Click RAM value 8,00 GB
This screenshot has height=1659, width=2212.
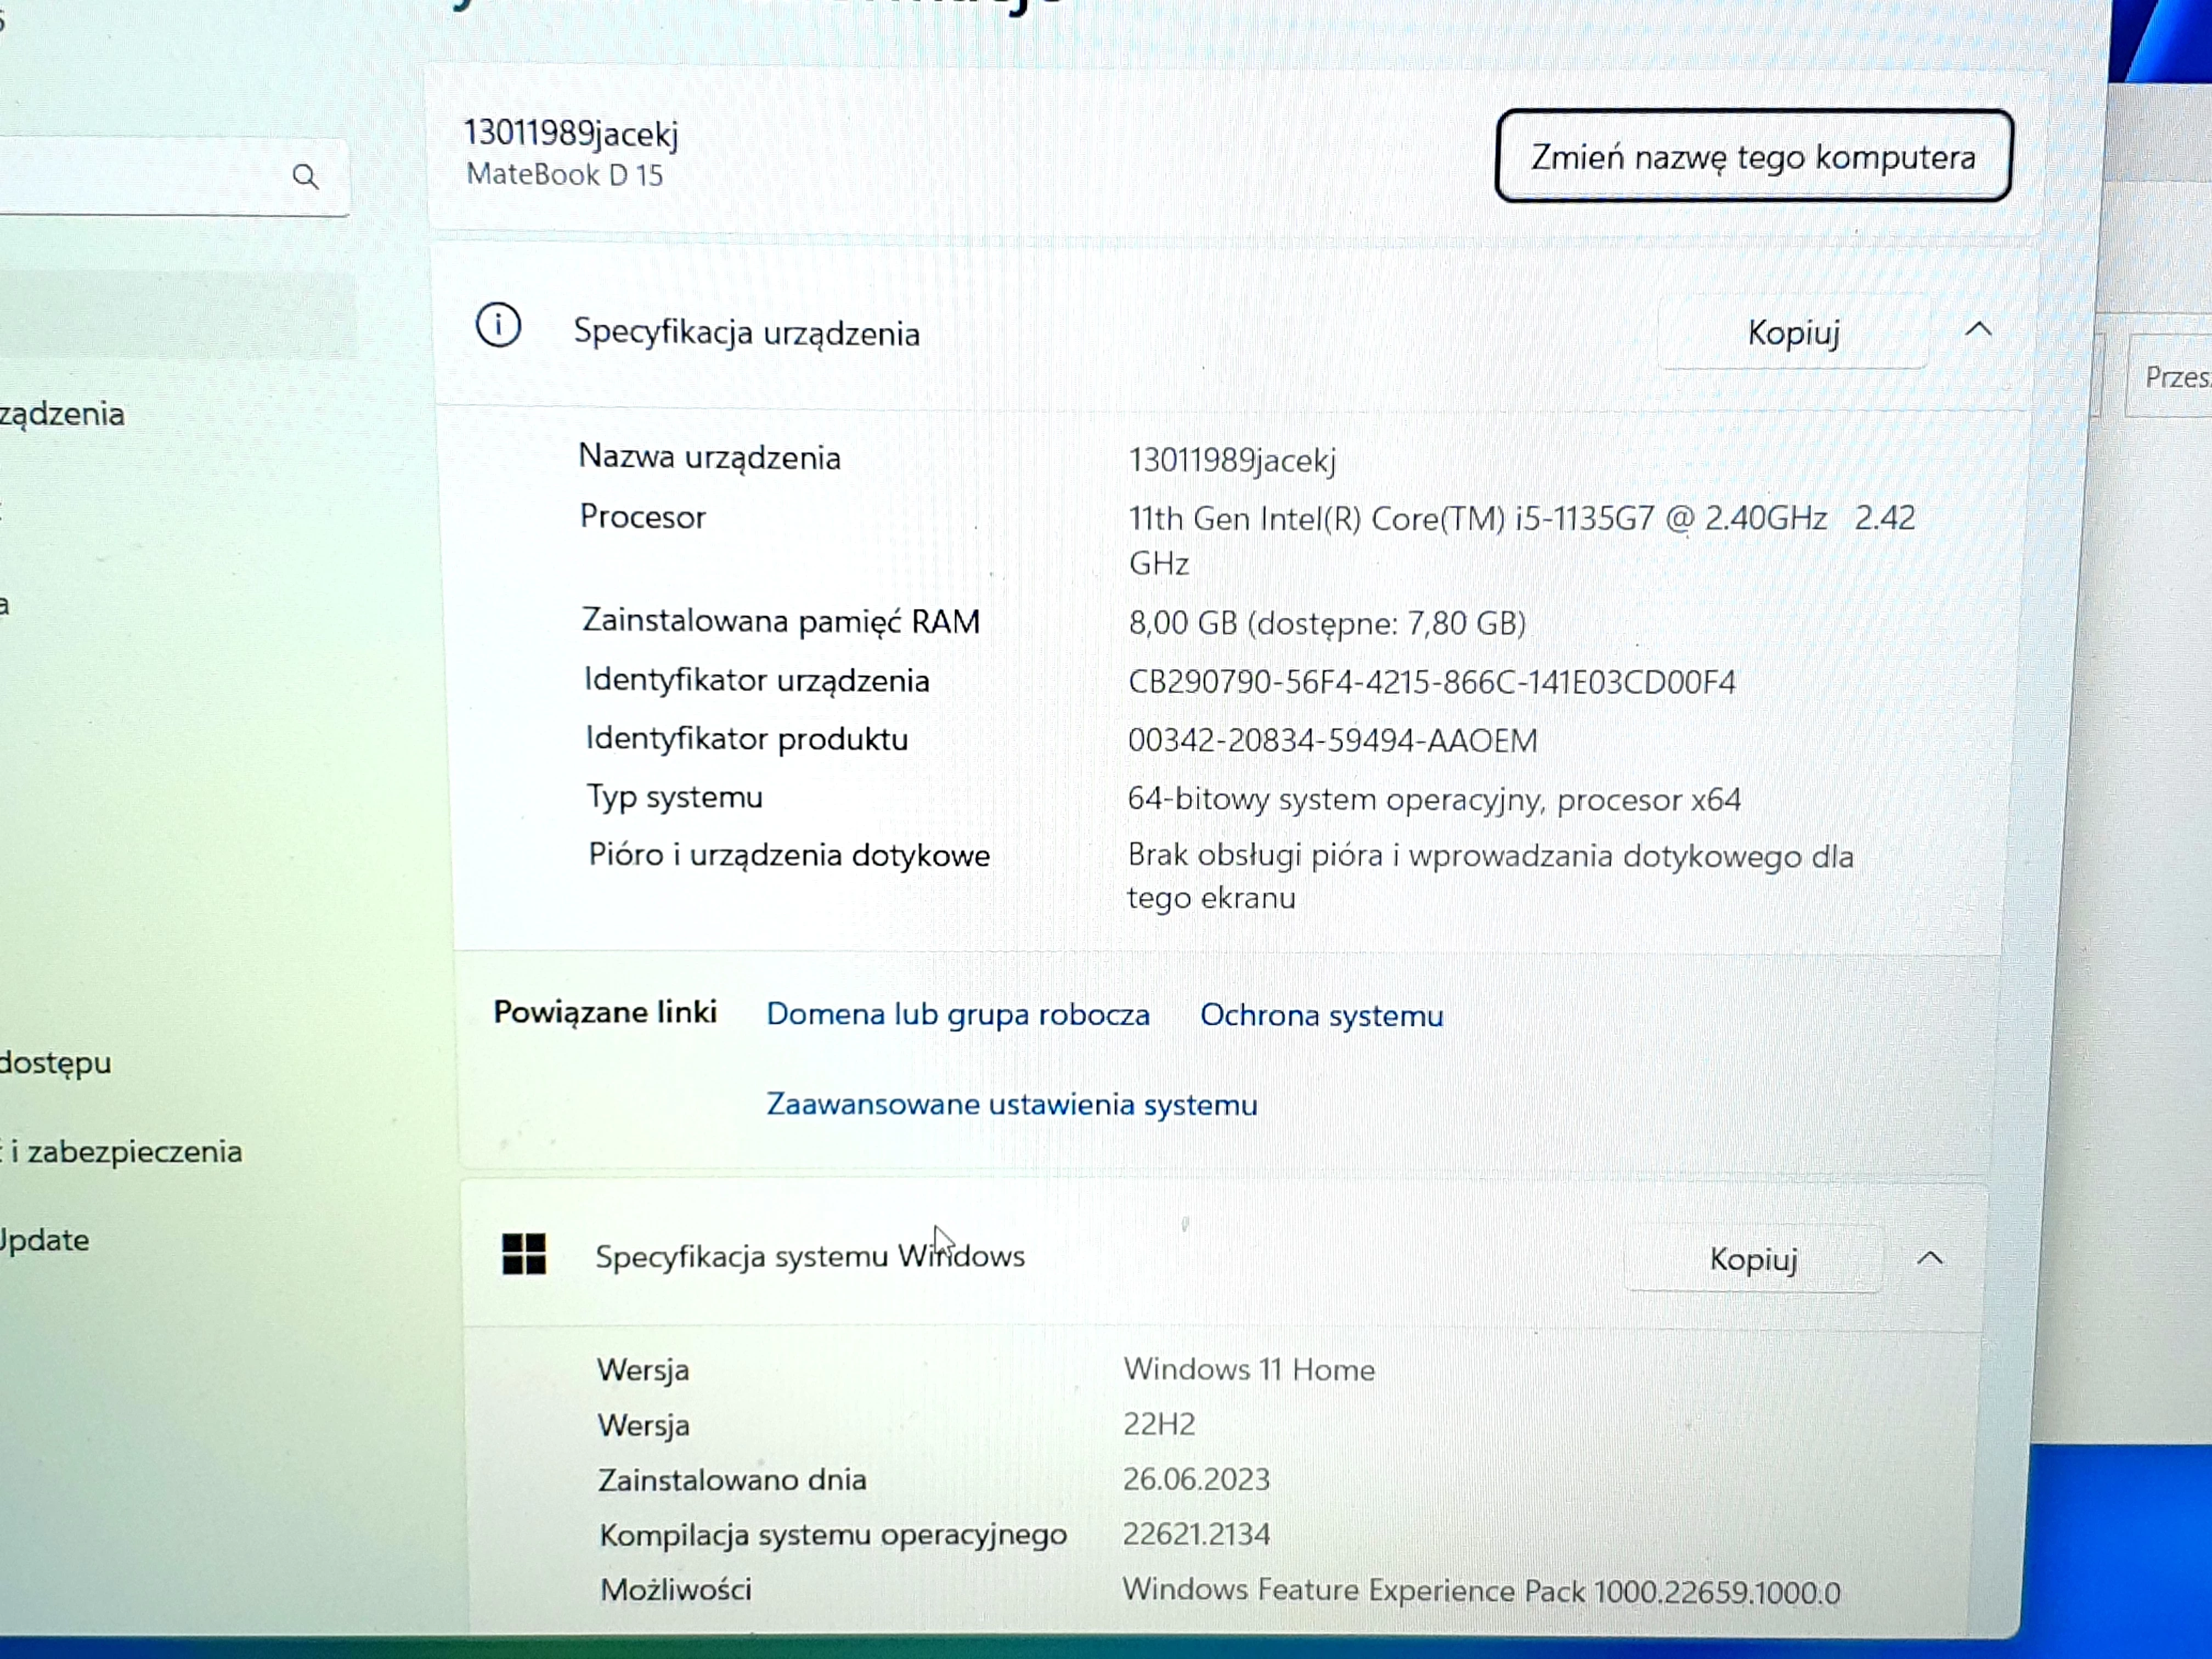(1327, 623)
